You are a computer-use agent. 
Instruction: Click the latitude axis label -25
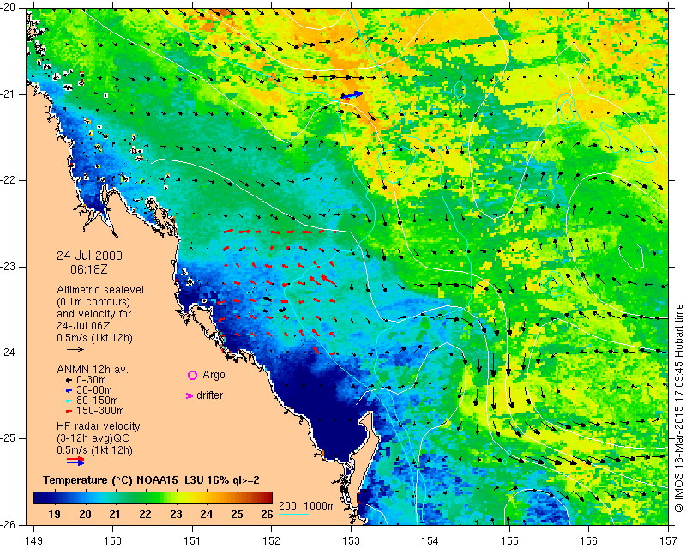9,438
